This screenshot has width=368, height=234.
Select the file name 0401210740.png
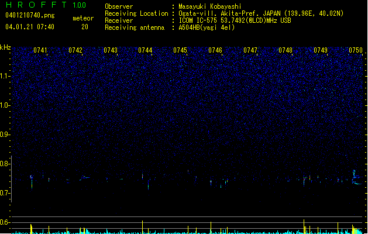tap(30, 15)
